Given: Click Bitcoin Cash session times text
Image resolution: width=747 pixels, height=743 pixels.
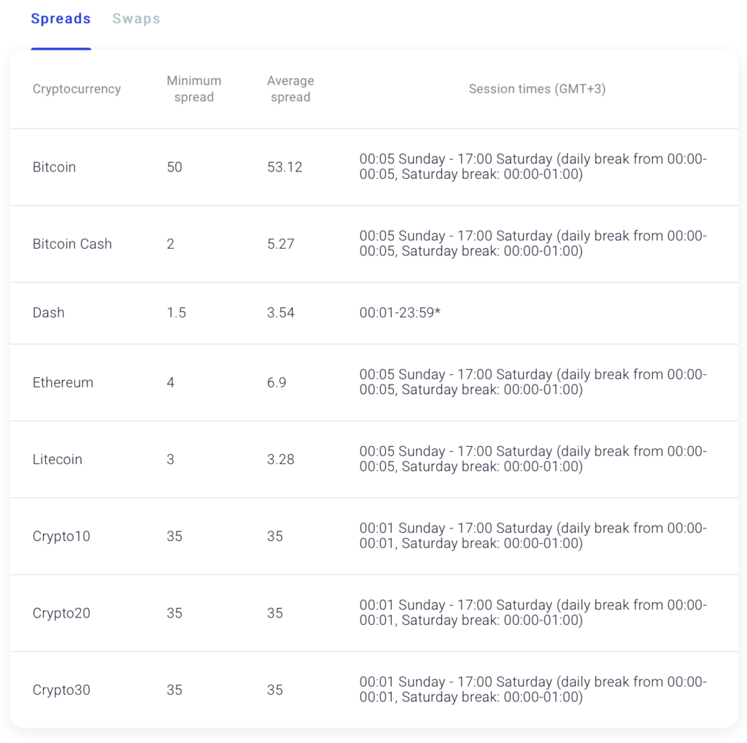Looking at the screenshot, I should (533, 244).
